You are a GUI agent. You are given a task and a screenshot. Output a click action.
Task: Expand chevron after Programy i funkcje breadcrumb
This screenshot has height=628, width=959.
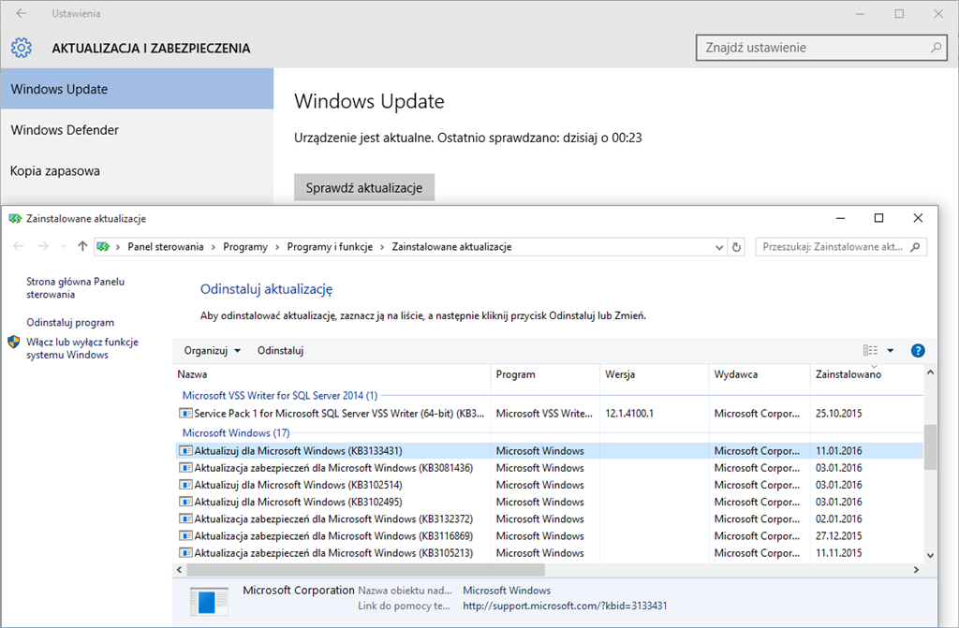382,247
